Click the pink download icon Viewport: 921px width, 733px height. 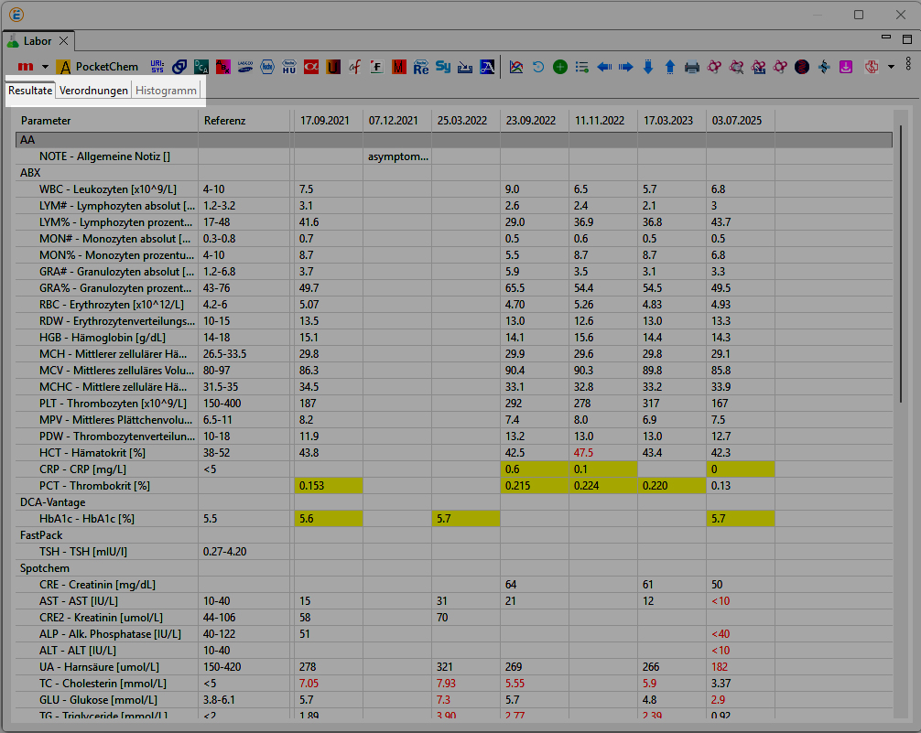click(847, 67)
